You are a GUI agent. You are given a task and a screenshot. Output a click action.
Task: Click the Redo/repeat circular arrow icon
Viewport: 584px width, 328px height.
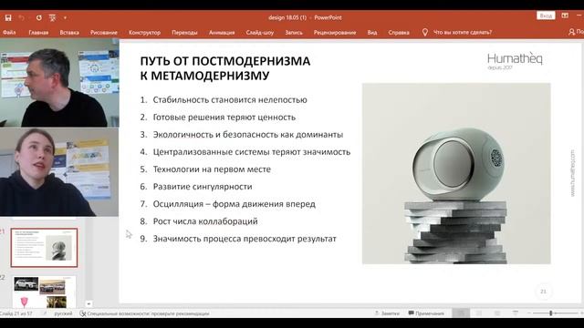pyautogui.click(x=38, y=17)
